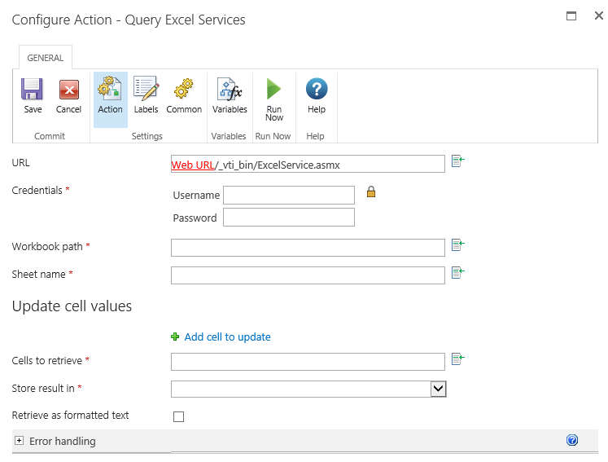Image resolution: width=608 pixels, height=462 pixels.
Task: Enable Retrieve as formatted text checkbox
Action: [179, 416]
